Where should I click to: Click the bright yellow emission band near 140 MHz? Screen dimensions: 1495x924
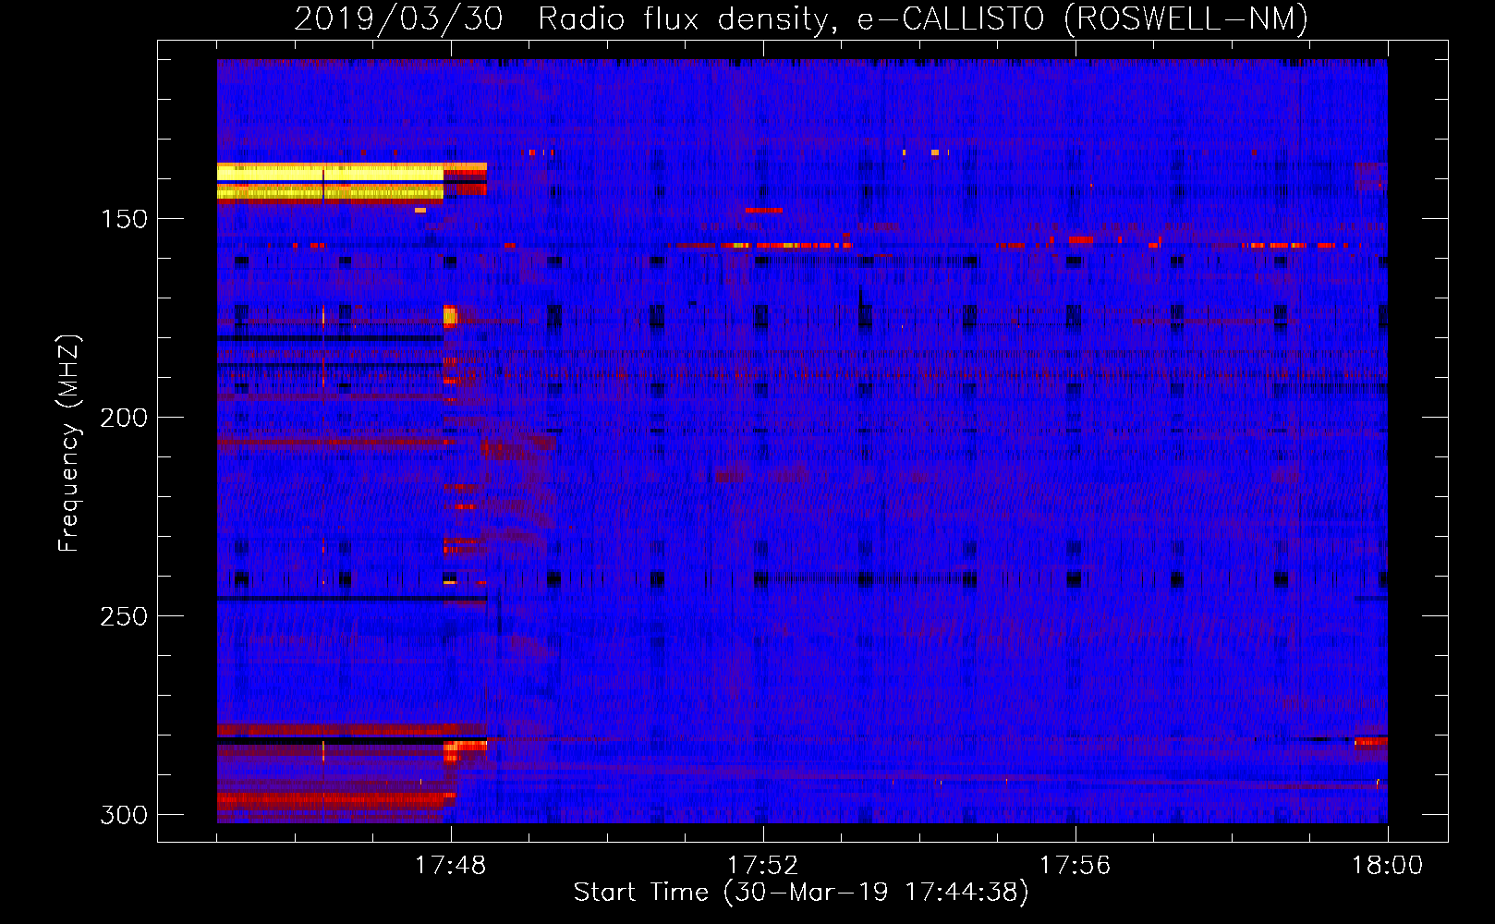click(331, 181)
